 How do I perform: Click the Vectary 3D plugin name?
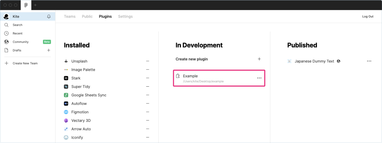click(81, 121)
